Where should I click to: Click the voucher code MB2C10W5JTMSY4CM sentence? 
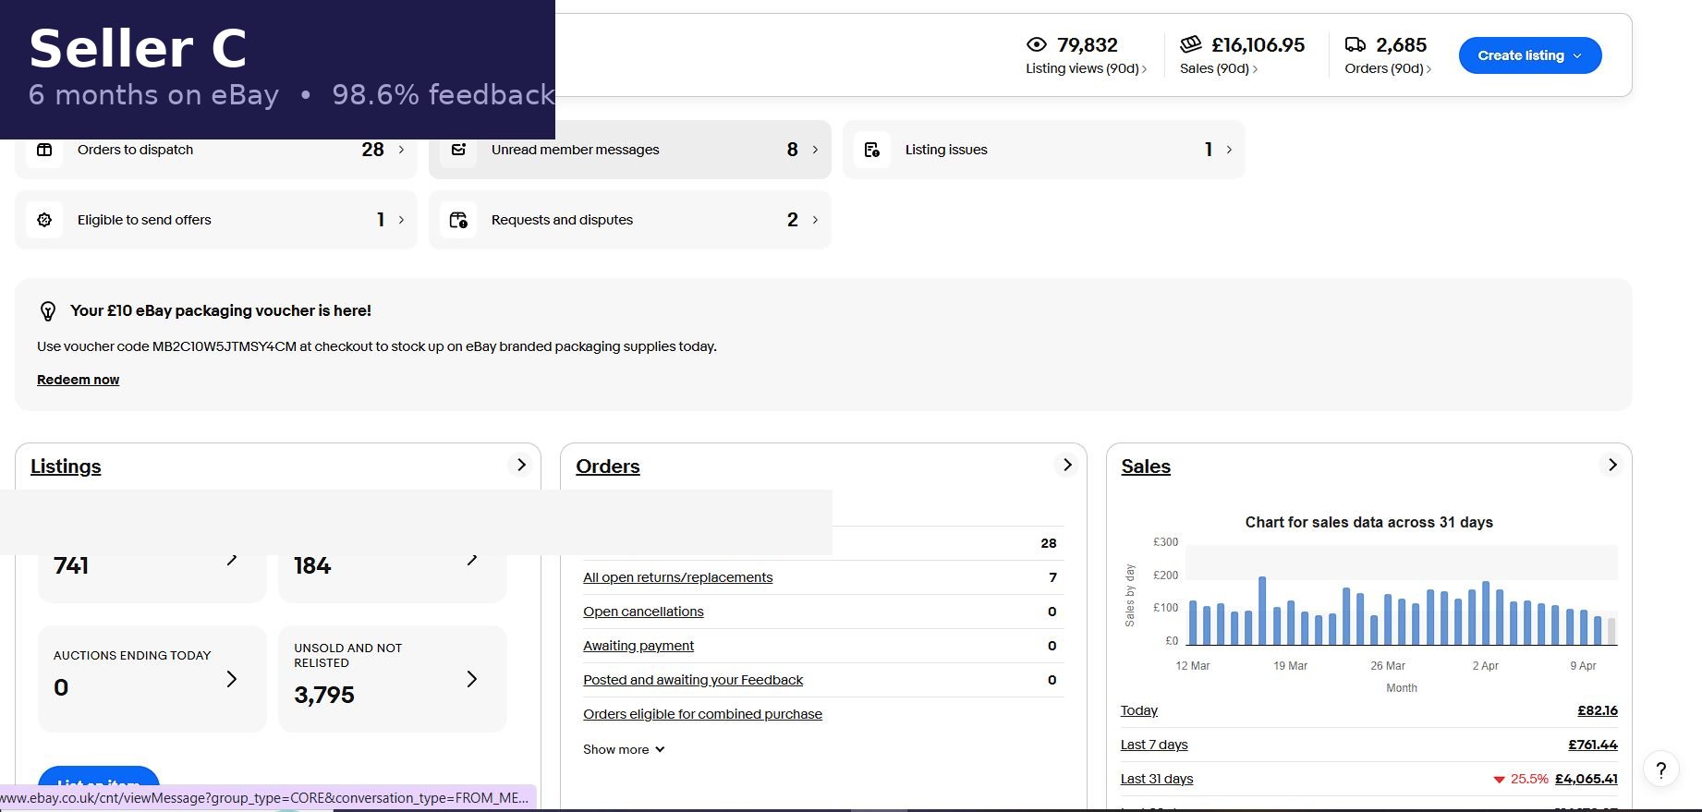point(377,346)
